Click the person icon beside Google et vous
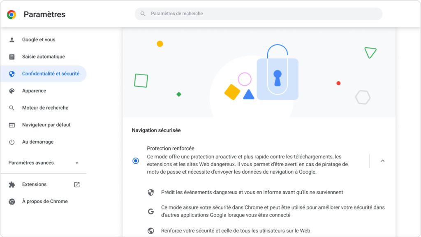This screenshot has height=237, width=421. (12, 40)
